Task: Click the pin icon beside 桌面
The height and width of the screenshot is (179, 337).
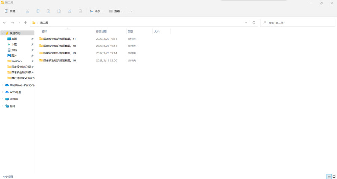Action: [33, 39]
